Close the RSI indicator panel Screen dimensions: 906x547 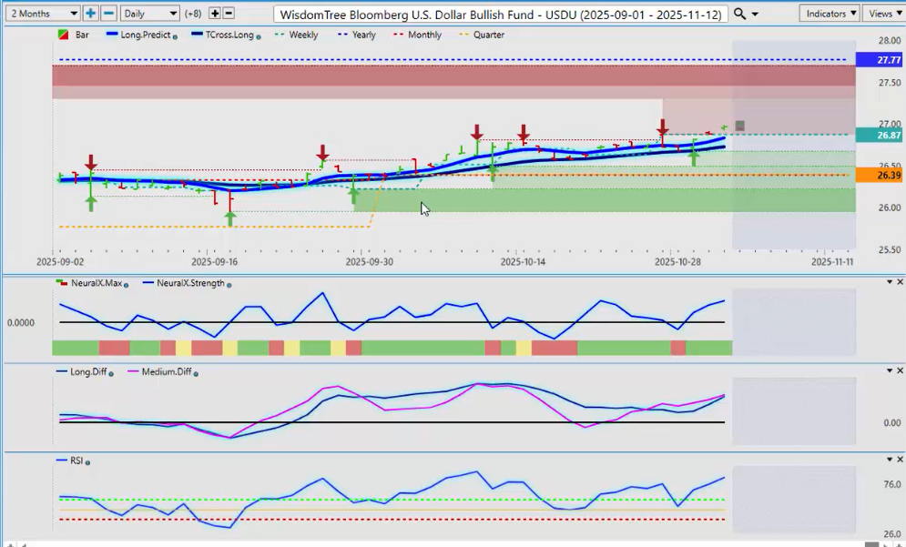pyautogui.click(x=900, y=461)
